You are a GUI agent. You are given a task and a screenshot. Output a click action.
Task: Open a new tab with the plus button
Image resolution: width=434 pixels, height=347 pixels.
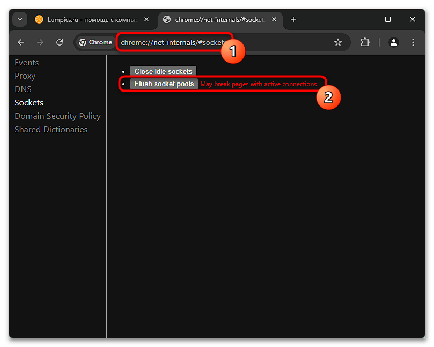coord(293,19)
